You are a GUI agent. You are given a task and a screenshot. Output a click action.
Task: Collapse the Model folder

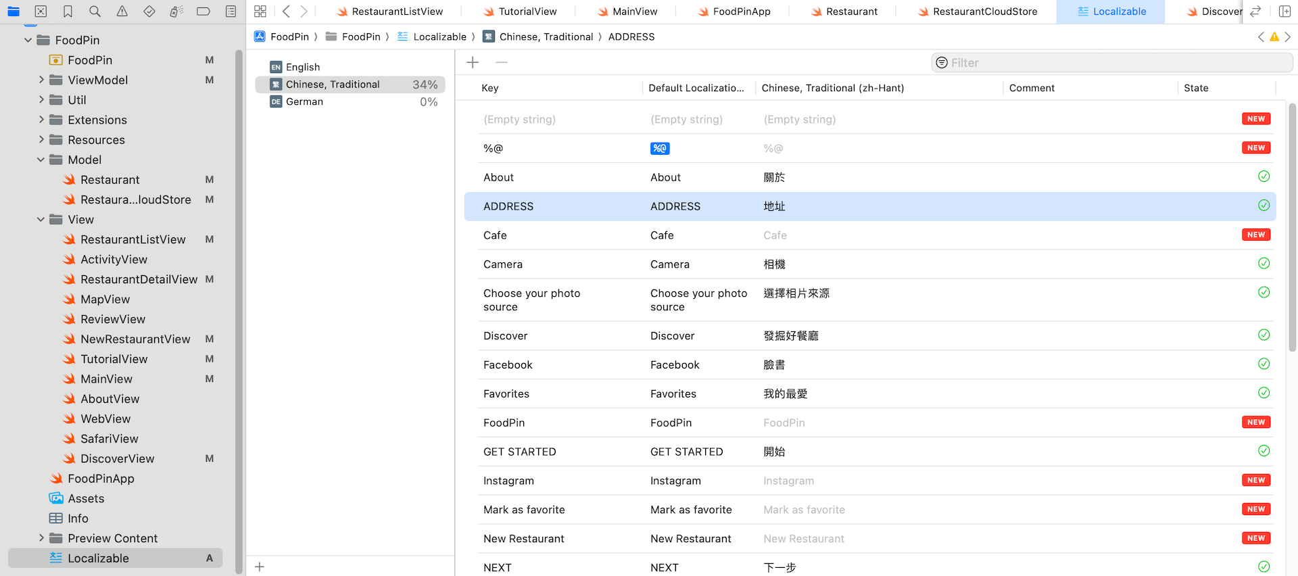(41, 160)
